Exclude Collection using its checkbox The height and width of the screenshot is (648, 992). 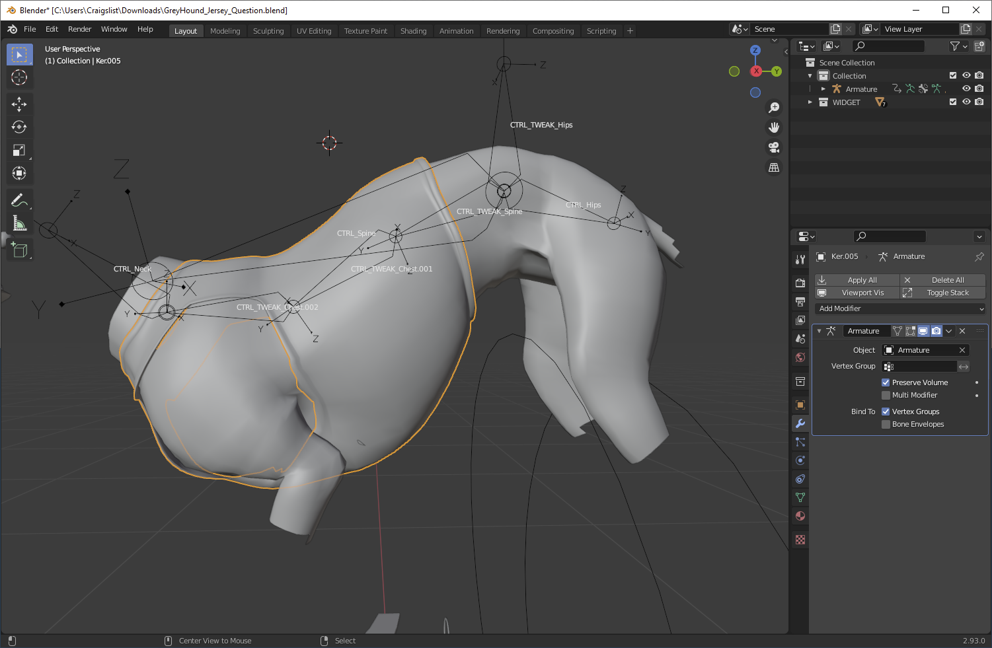point(953,75)
